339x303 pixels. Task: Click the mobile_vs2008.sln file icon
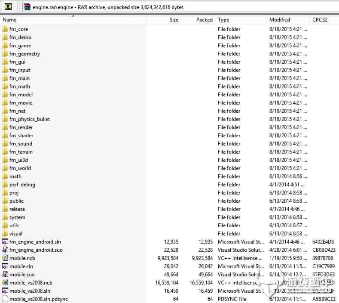[x=5, y=291]
